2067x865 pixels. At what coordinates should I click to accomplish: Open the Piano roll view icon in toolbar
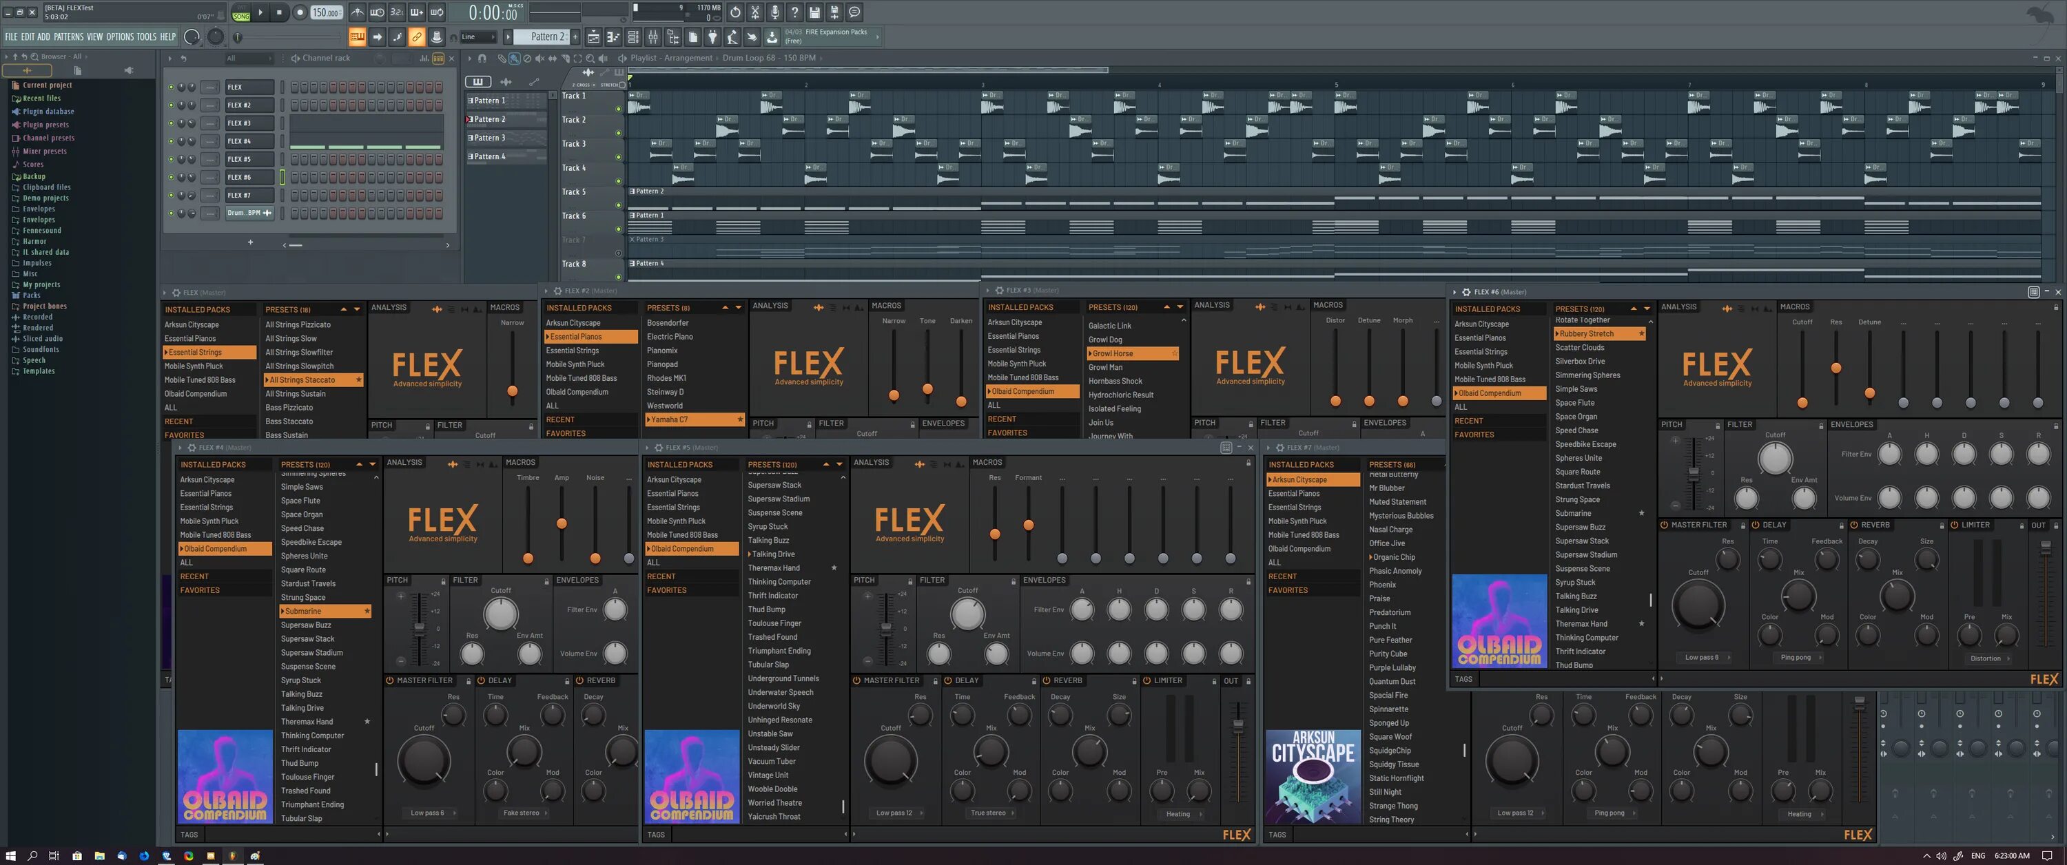pos(613,37)
